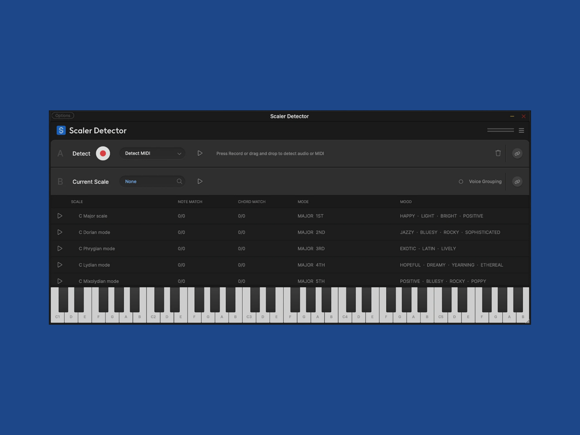Click the link icon in Detect row
Screen dimensions: 580x435
517,153
